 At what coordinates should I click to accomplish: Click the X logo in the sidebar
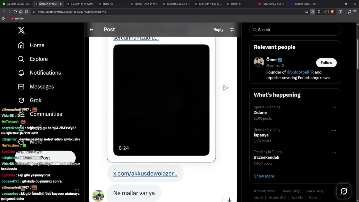click(x=21, y=30)
